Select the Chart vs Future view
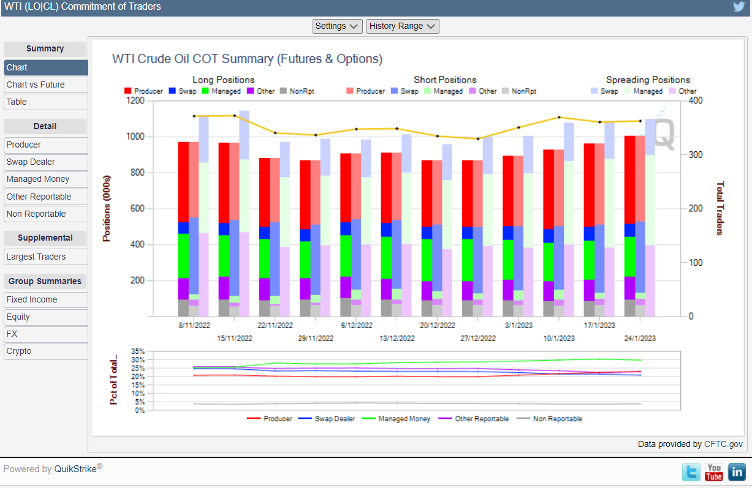 [x=36, y=84]
